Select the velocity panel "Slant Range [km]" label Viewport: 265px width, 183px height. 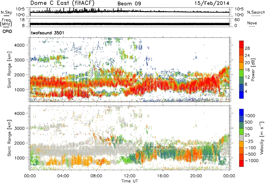tap(9, 138)
